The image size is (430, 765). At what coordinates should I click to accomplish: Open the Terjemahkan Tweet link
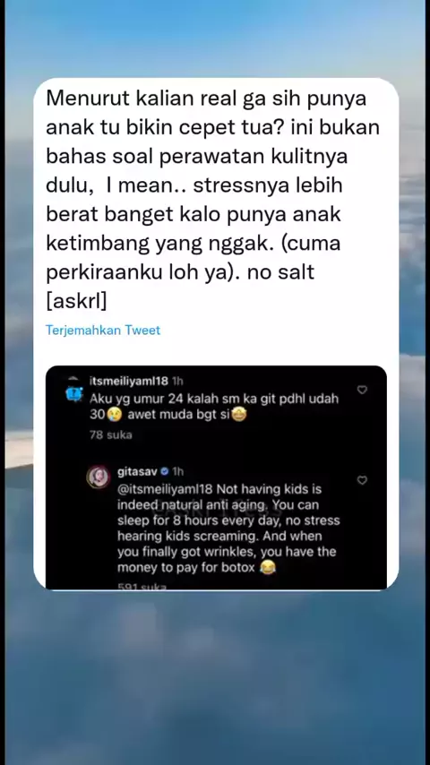[x=102, y=331]
